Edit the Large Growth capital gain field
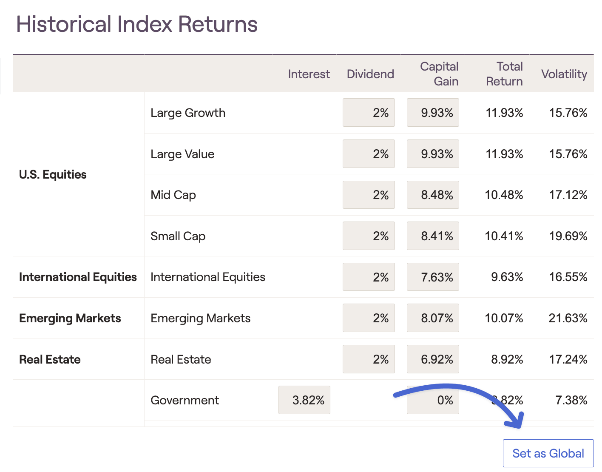Viewport: 602px width, 472px height. 433,113
